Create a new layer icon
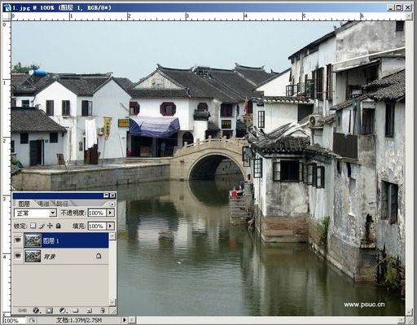Image resolution: width=417 pixels, height=325 pixels. (89, 310)
